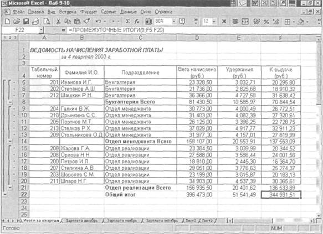Collapse the Бухгалтерия group outline
The height and width of the screenshot is (234, 323).
point(10,102)
